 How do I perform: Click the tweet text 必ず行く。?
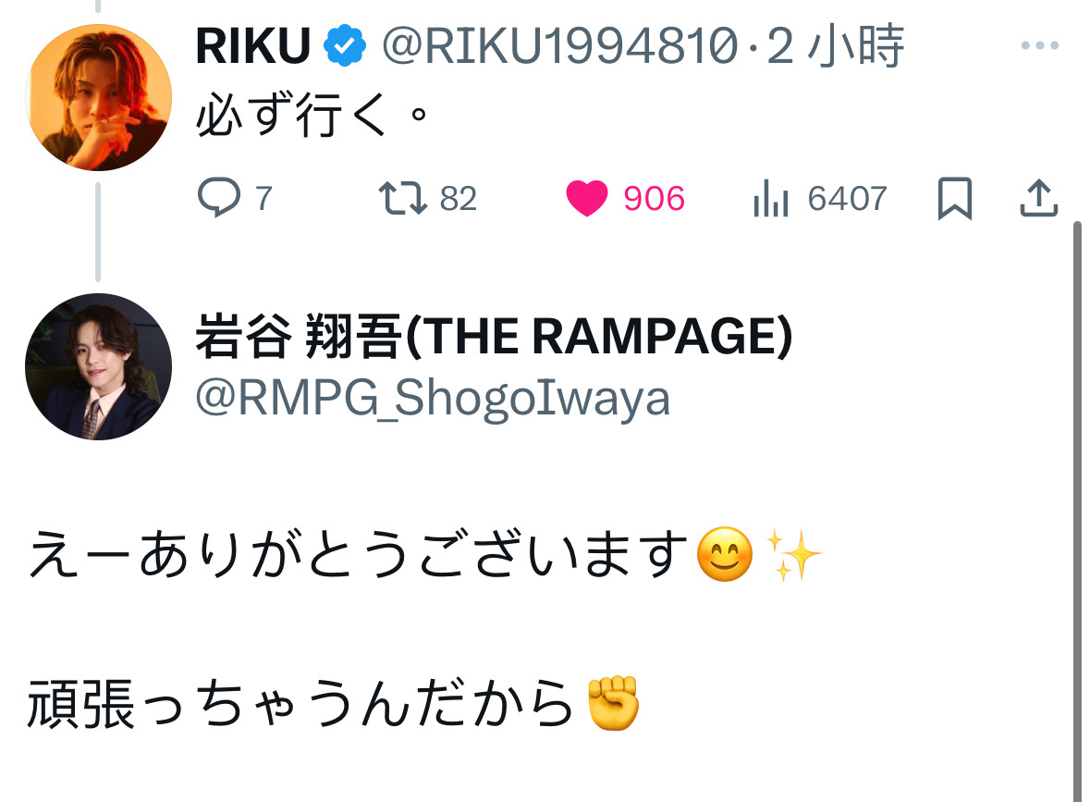point(312,115)
